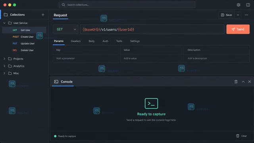Switch to the Headers tab

[76, 41]
